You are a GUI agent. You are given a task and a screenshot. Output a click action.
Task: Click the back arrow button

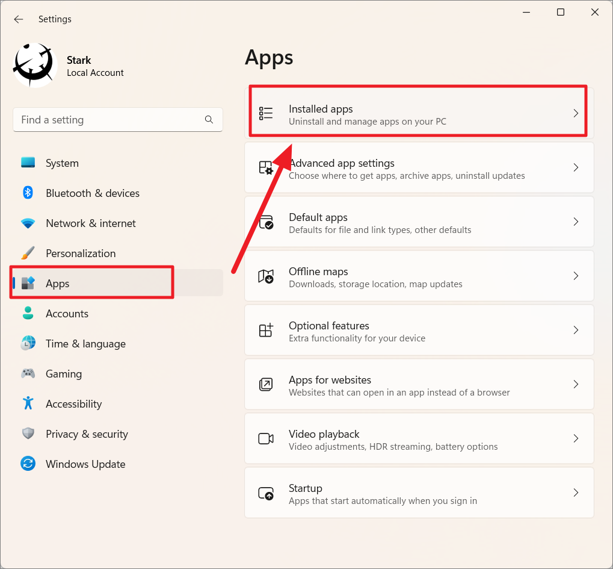pyautogui.click(x=18, y=19)
